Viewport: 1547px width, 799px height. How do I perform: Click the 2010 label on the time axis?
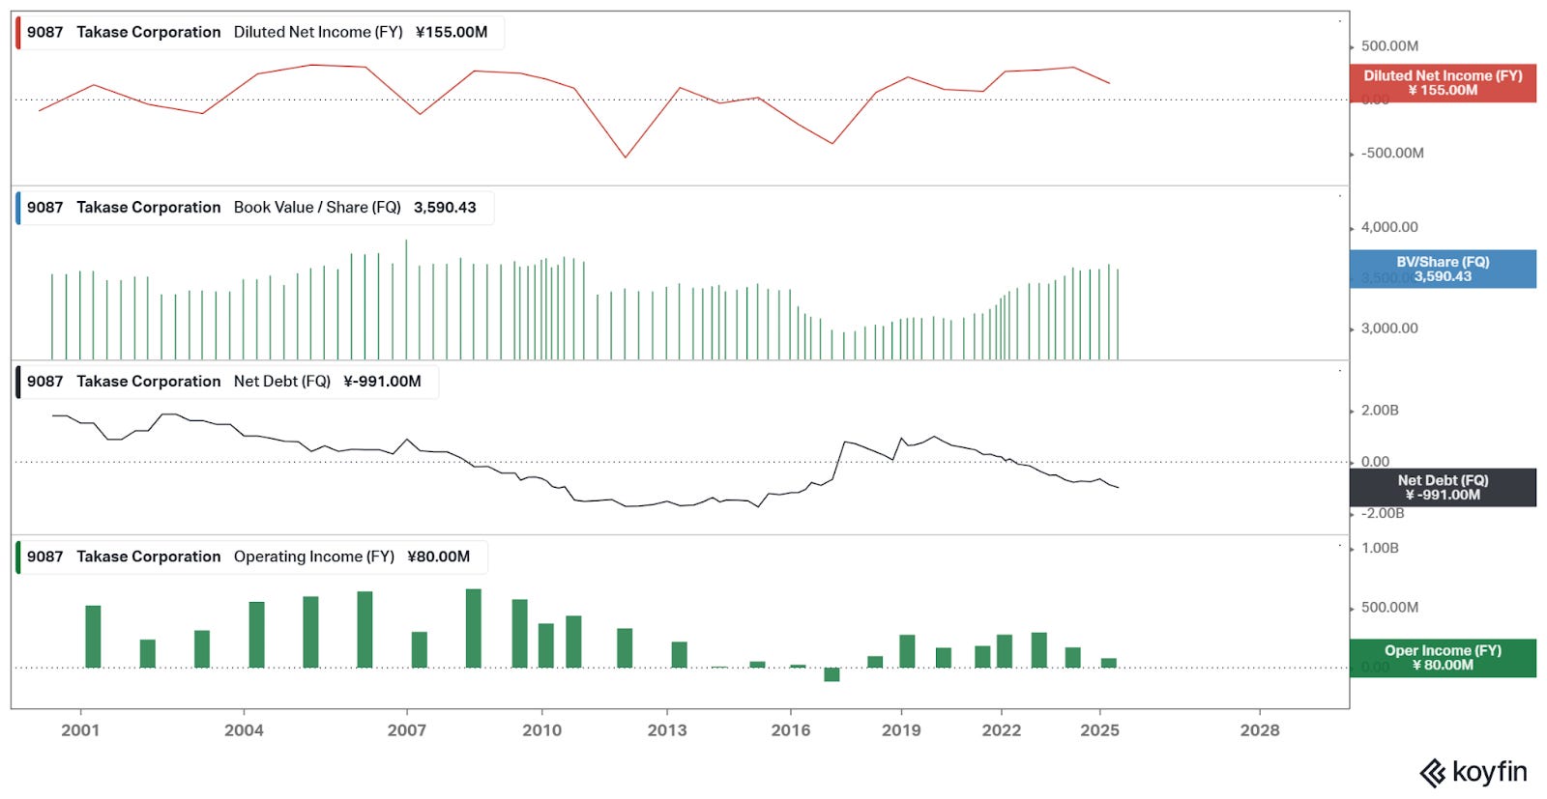click(x=541, y=730)
